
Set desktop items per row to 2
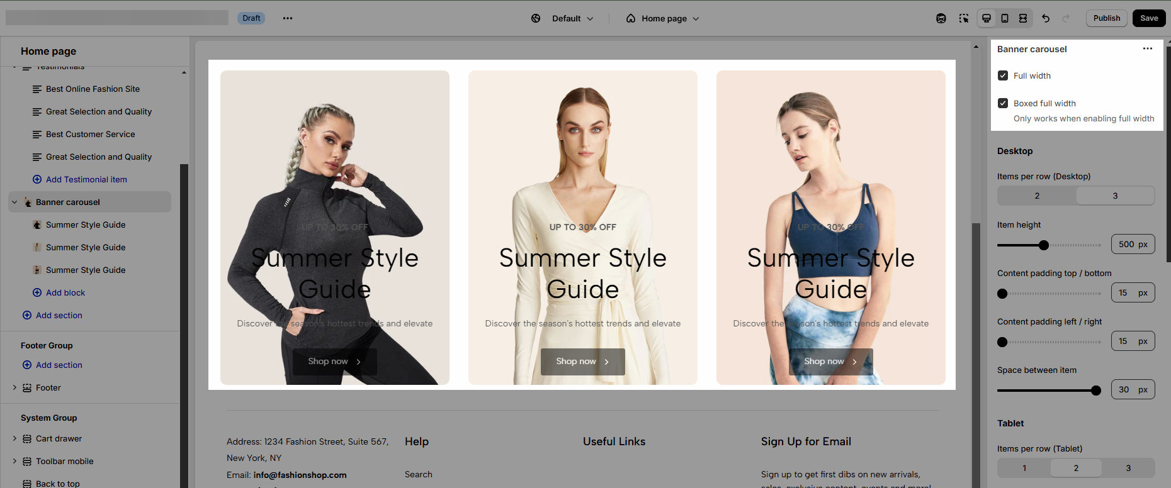tap(1037, 196)
